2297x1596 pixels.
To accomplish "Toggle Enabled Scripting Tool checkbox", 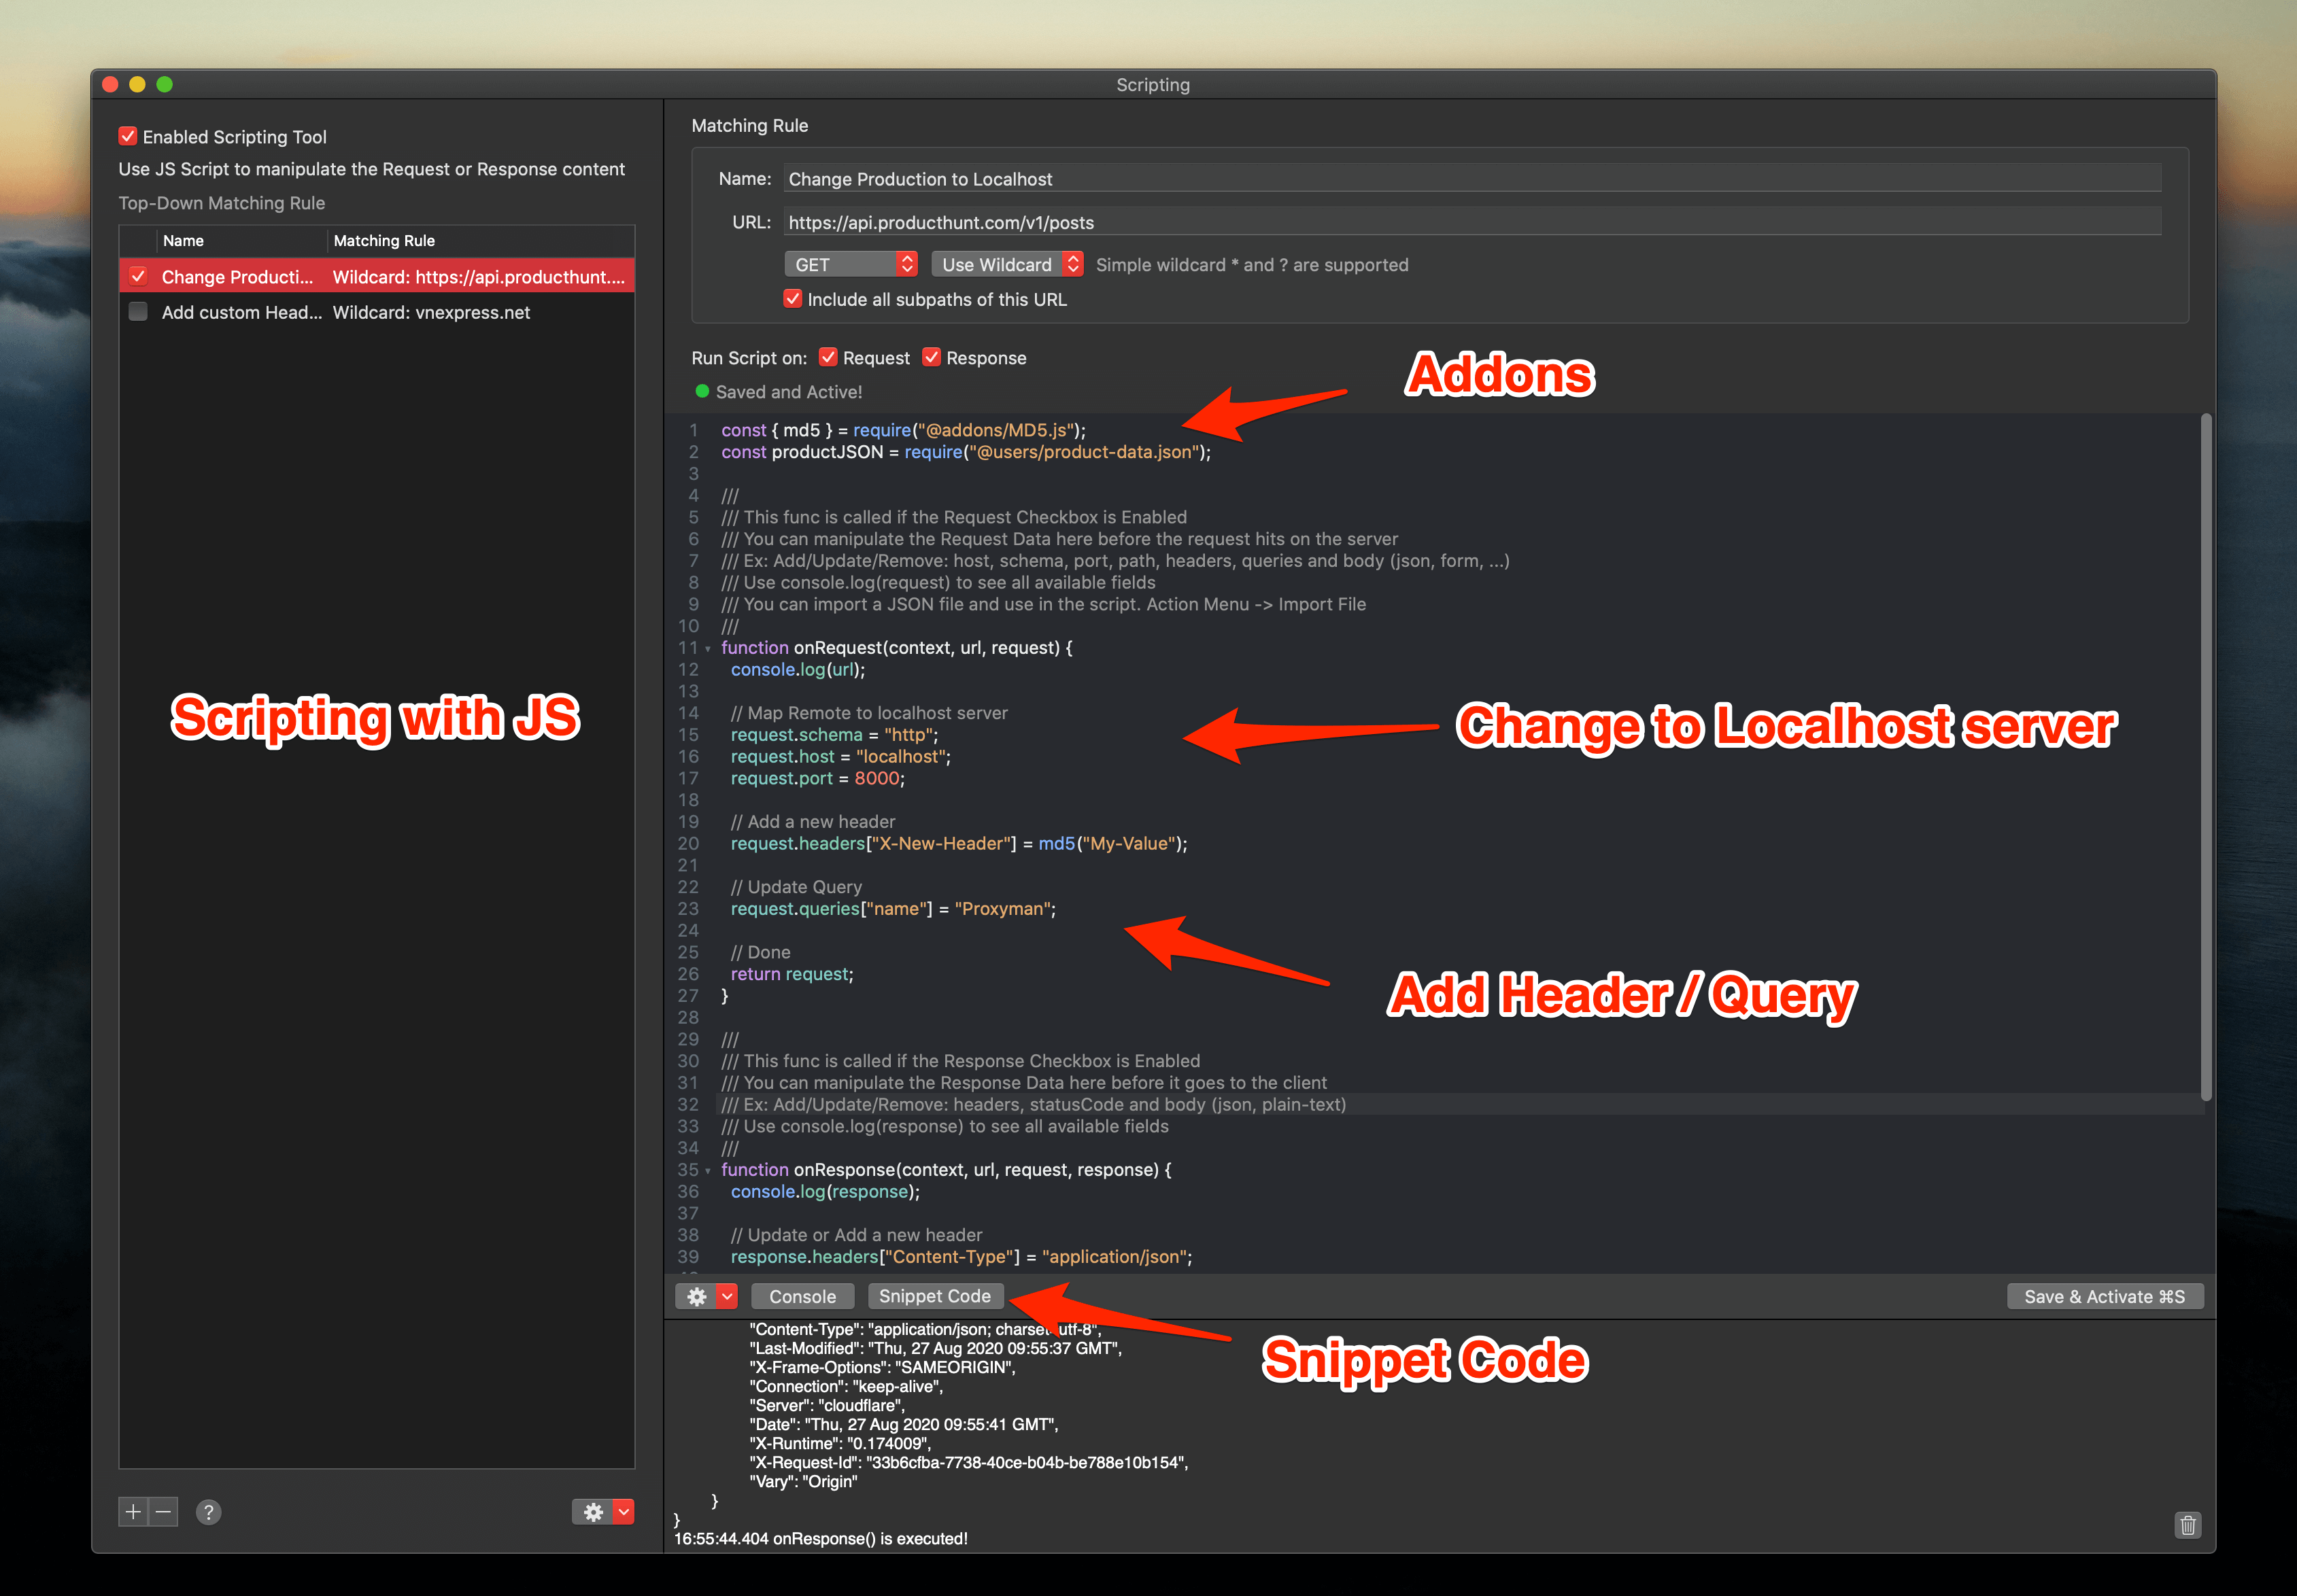I will (128, 136).
